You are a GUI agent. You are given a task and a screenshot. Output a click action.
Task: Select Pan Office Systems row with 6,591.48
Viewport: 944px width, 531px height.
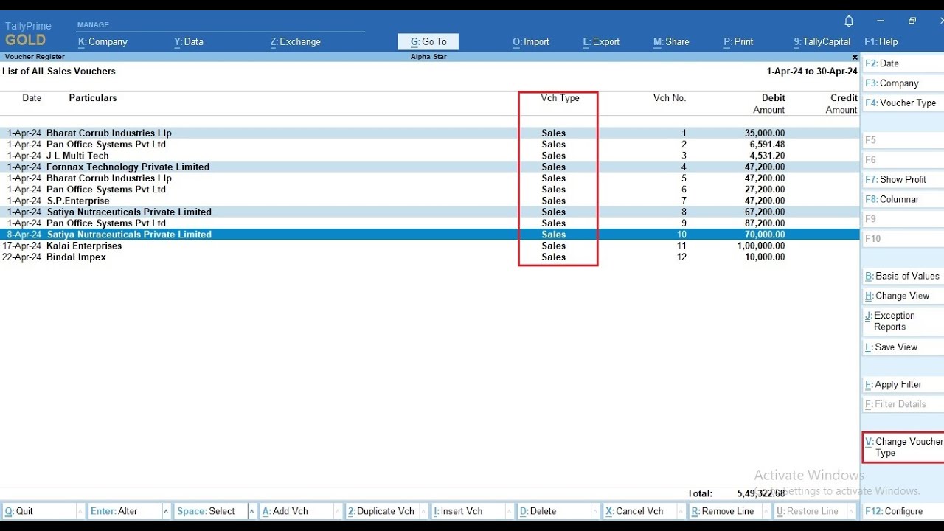pos(430,145)
